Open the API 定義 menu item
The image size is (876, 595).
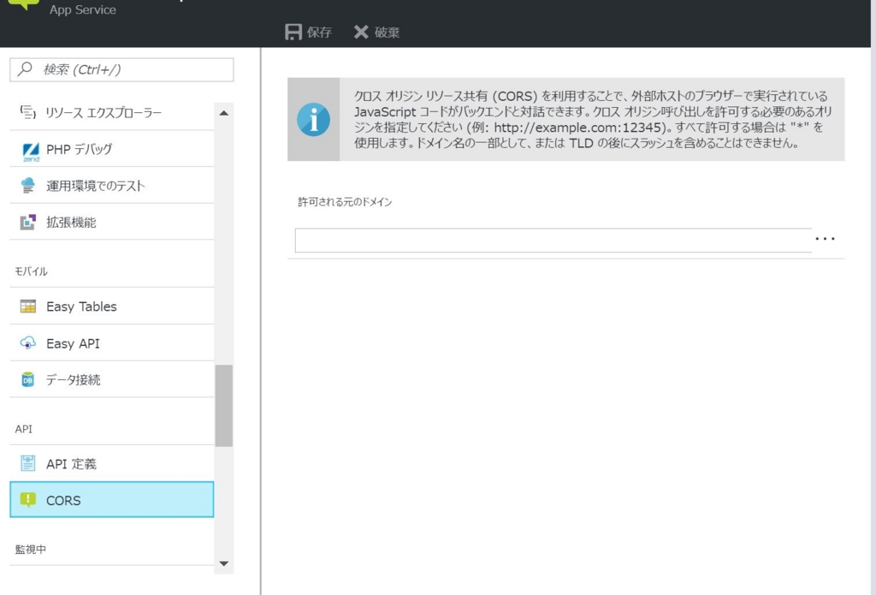[112, 463]
